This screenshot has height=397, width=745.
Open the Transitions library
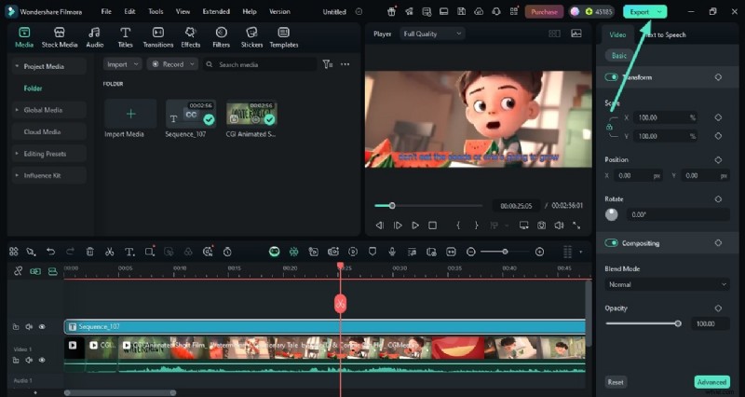(x=158, y=36)
